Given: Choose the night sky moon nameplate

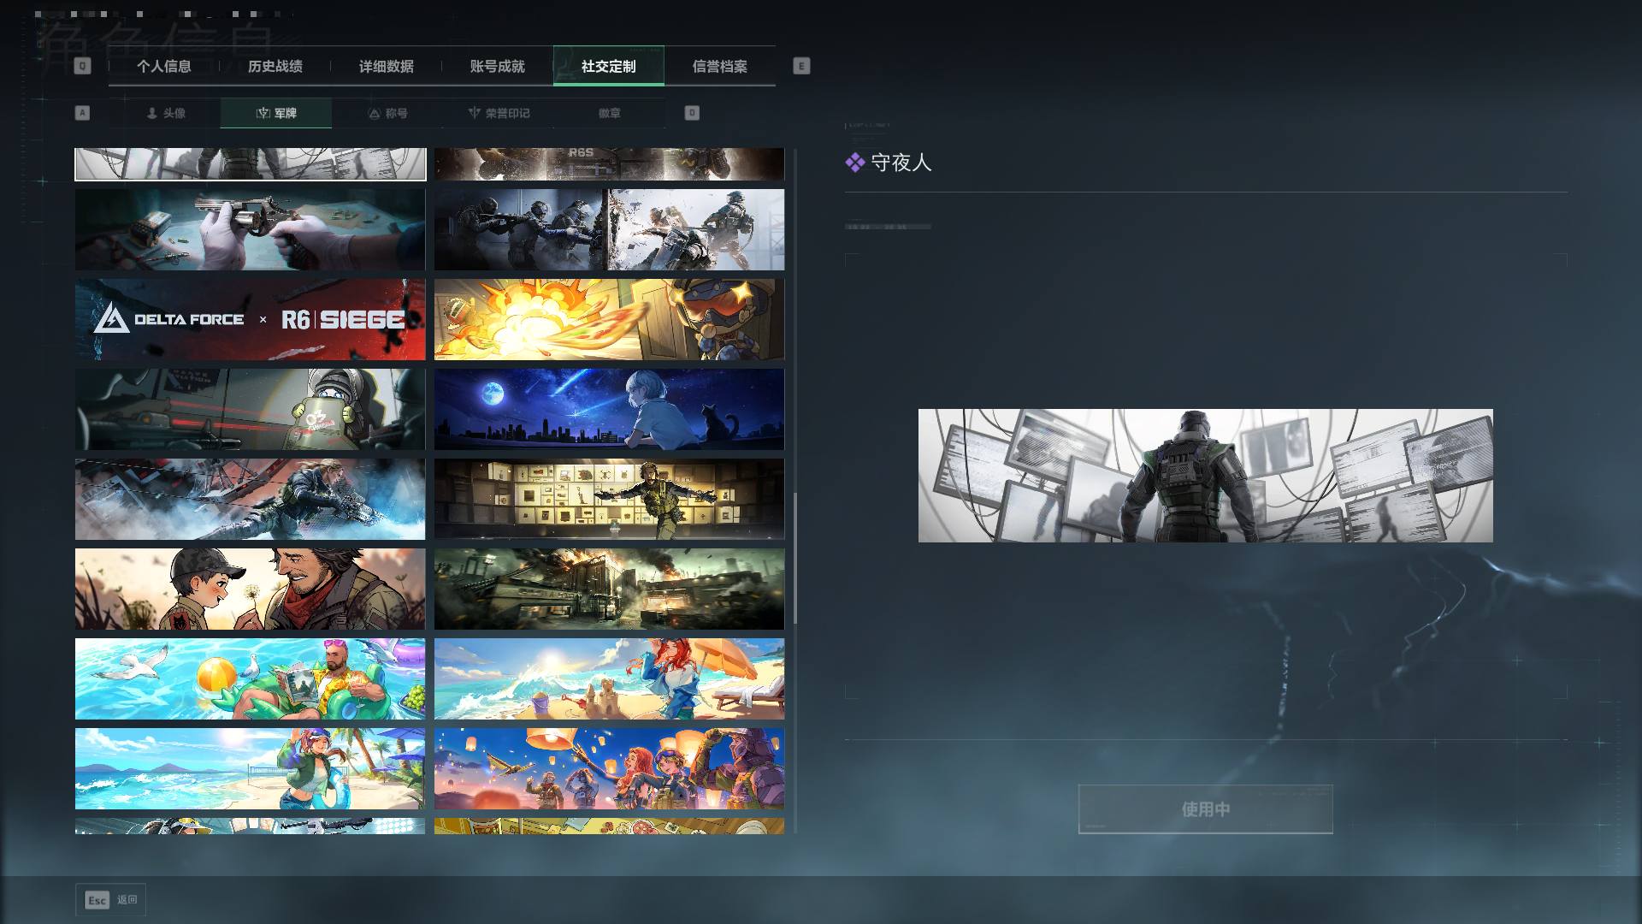Looking at the screenshot, I should [x=609, y=409].
